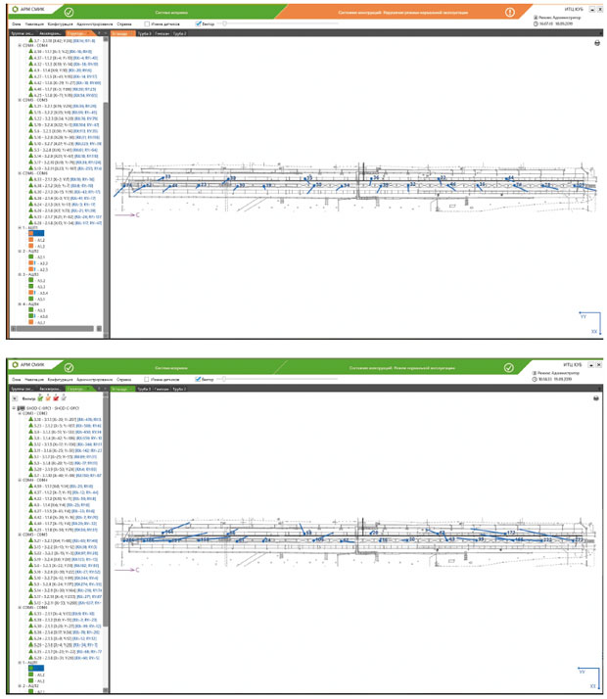Open the Навигация menu in upper window
This screenshot has height=699, width=607.
pos(34,24)
